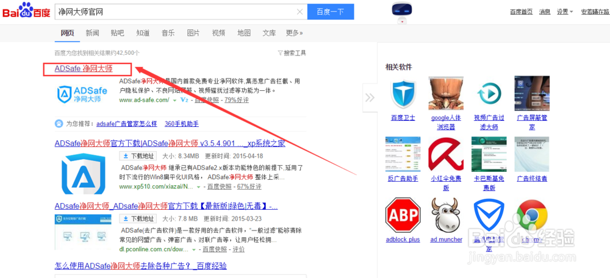This screenshot has height=278, width=610.
Task: Switch to the 图片 tab
Action: (x=193, y=33)
